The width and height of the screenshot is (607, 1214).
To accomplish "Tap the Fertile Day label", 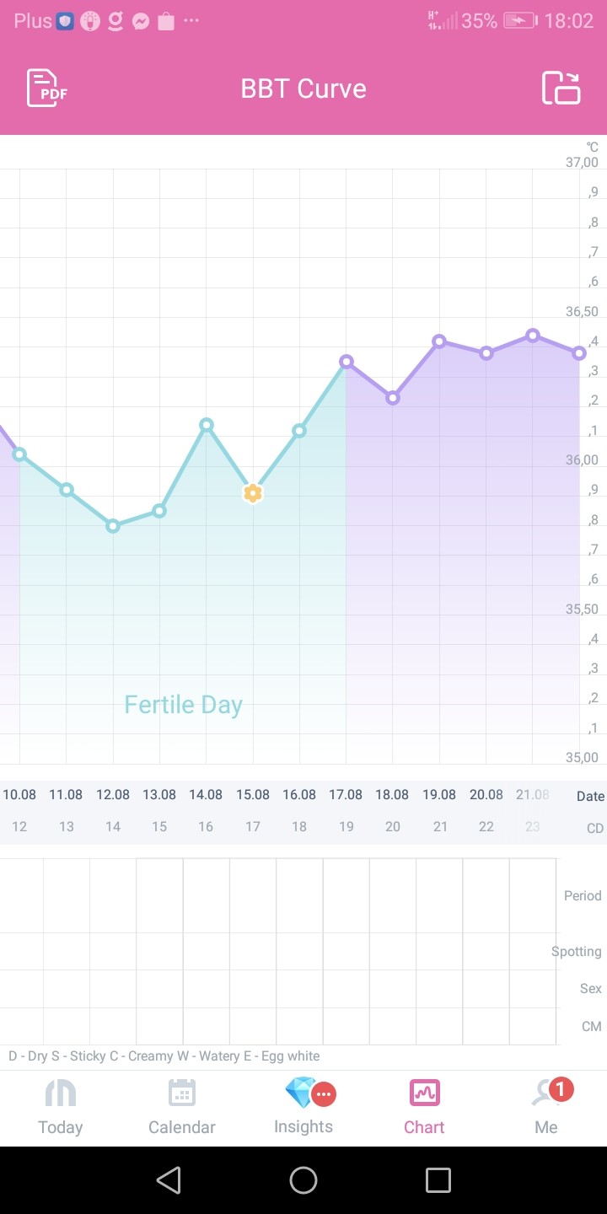I will pos(183,705).
